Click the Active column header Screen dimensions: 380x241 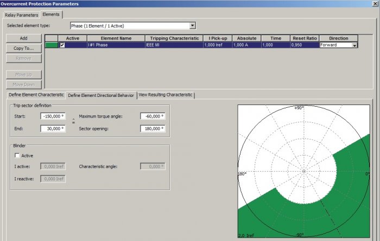point(72,38)
